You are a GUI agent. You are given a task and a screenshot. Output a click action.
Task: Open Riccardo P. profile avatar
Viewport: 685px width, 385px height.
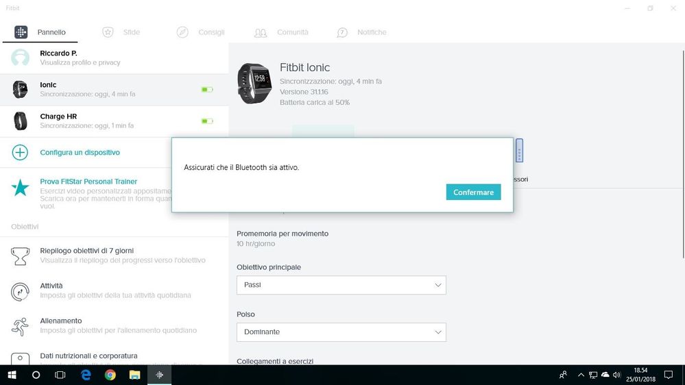point(20,58)
